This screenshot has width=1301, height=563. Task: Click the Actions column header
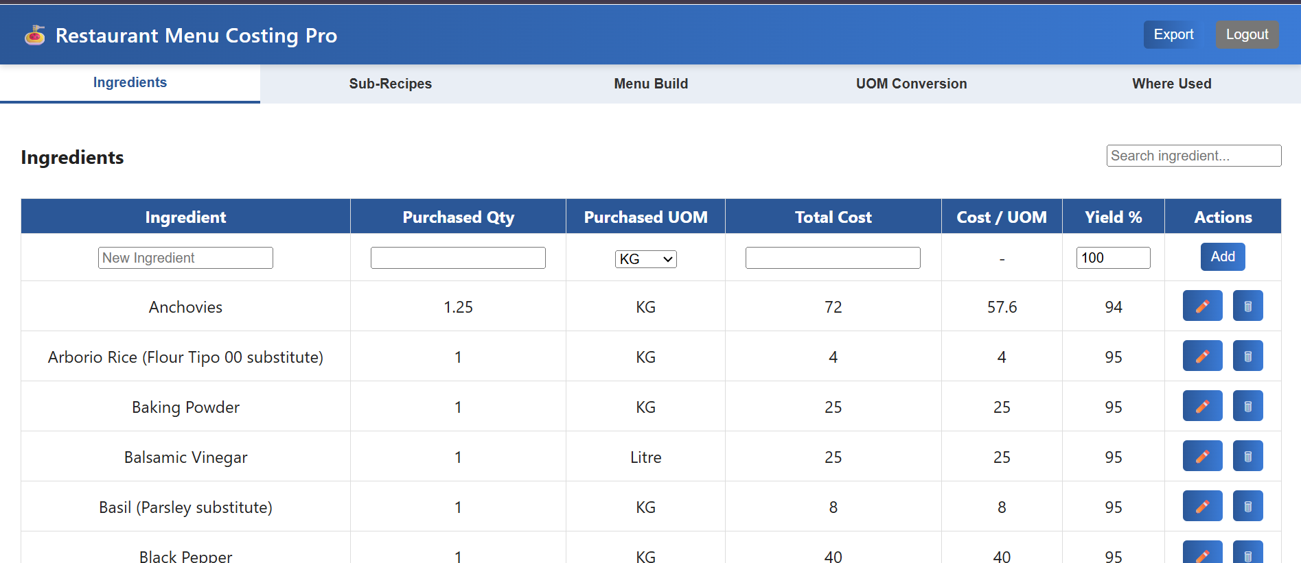pyautogui.click(x=1223, y=217)
